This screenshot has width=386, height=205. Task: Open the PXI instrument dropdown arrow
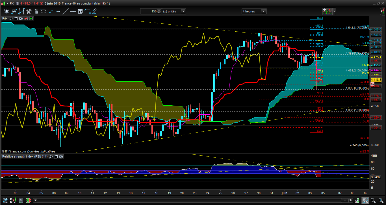[x=7, y=3]
